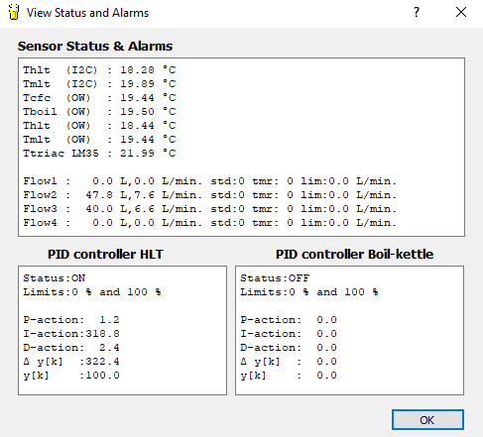Click the HLT Status:ON text
483x437 pixels.
pyautogui.click(x=55, y=278)
